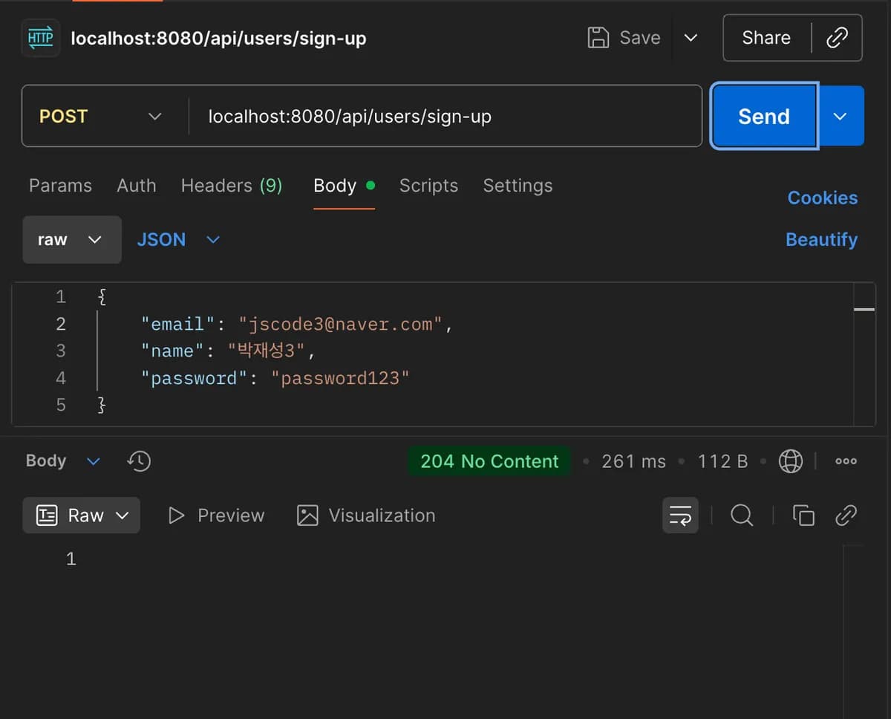Viewport: 891px width, 719px height.
Task: Open the Headers (9) tab
Action: point(232,186)
